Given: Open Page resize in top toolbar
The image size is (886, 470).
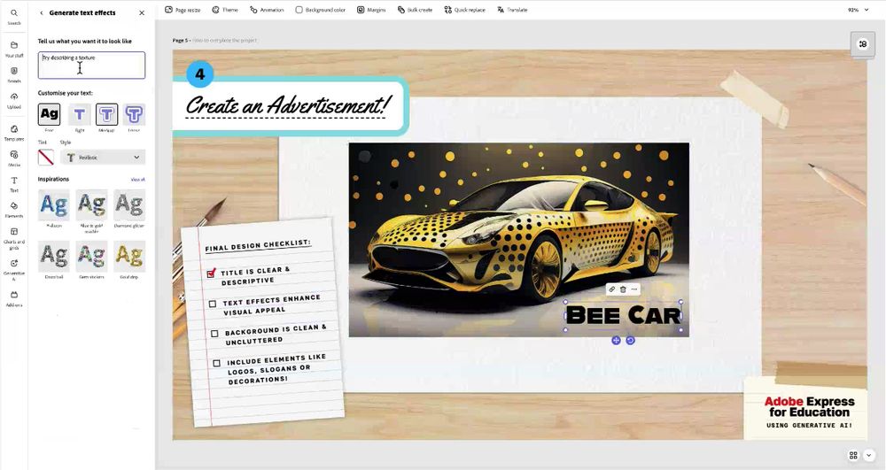Looking at the screenshot, I should pyautogui.click(x=183, y=10).
